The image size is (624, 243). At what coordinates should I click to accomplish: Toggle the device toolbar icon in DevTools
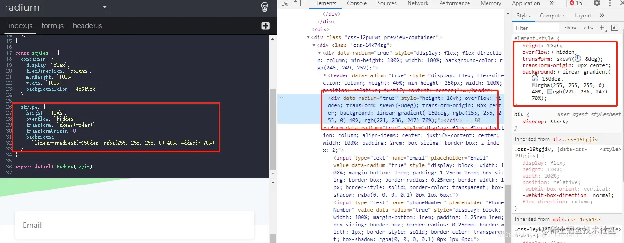(x=297, y=3)
